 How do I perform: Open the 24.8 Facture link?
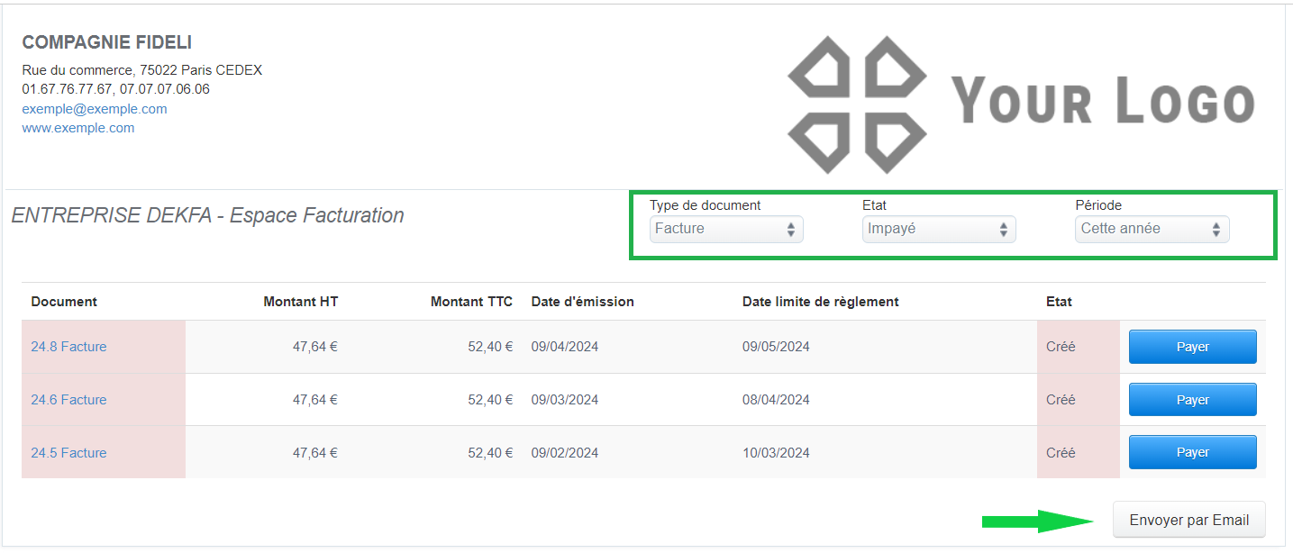(68, 347)
